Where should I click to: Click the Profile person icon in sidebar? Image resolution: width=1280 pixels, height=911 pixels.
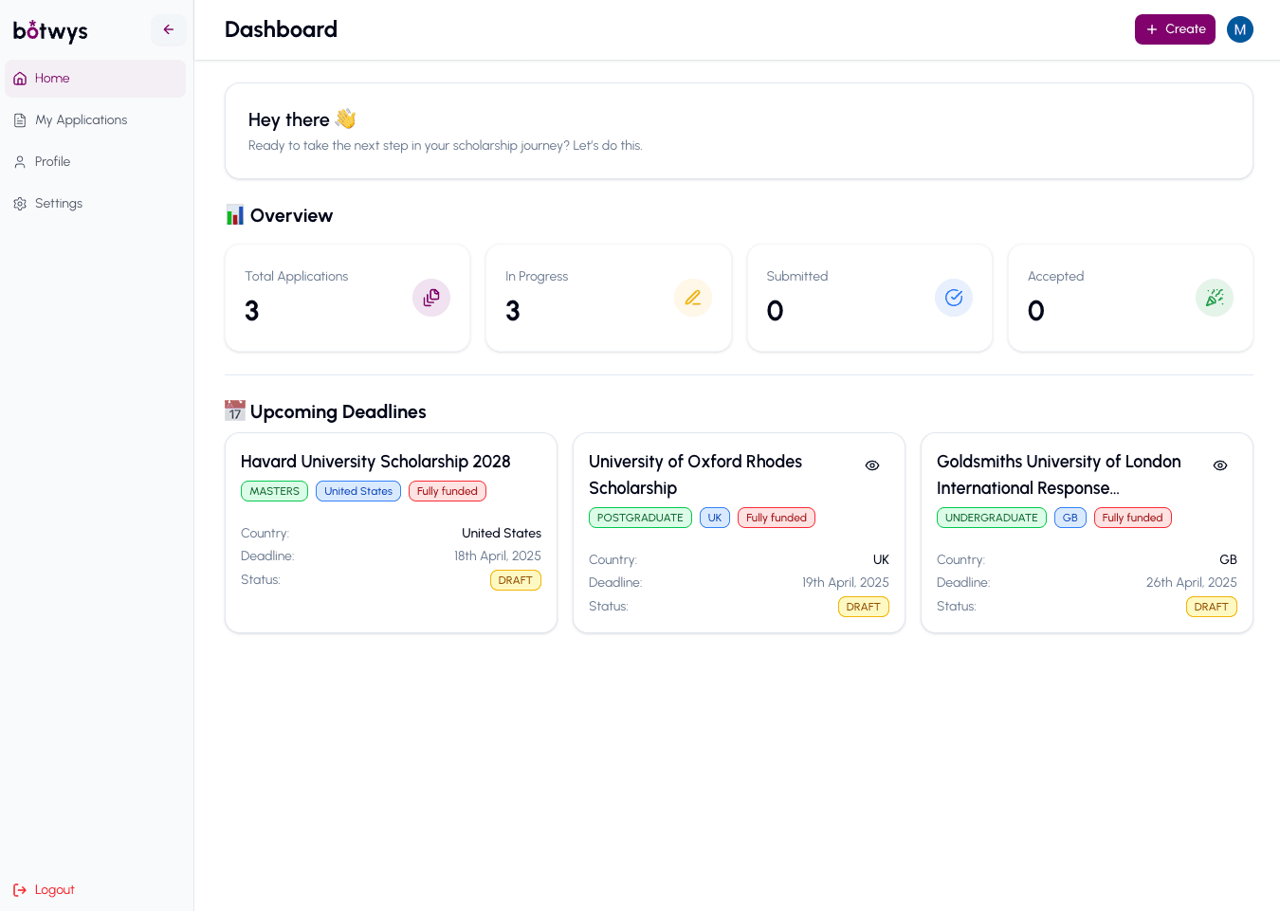pos(19,161)
